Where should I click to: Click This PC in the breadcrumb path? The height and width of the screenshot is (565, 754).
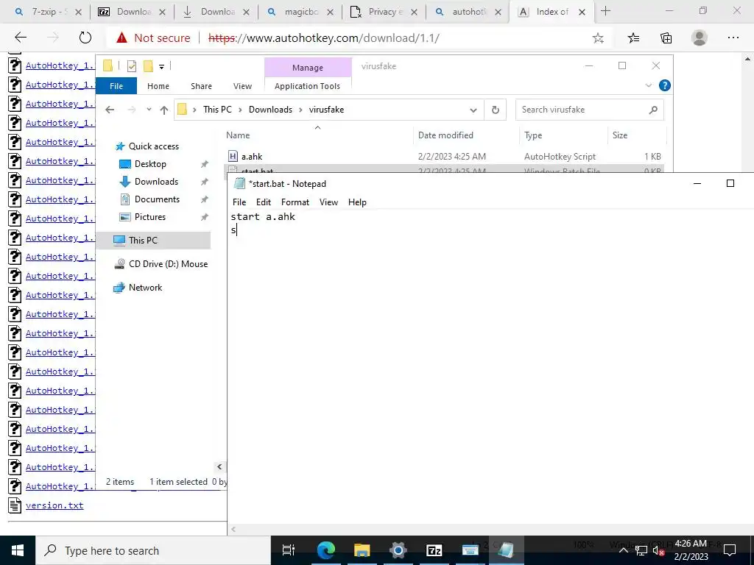point(217,110)
